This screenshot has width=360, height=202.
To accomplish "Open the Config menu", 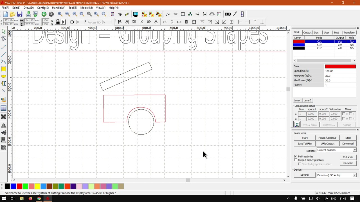I will tap(43, 8).
